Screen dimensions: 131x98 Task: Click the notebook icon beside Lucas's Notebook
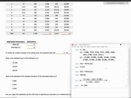(x=105, y=3)
